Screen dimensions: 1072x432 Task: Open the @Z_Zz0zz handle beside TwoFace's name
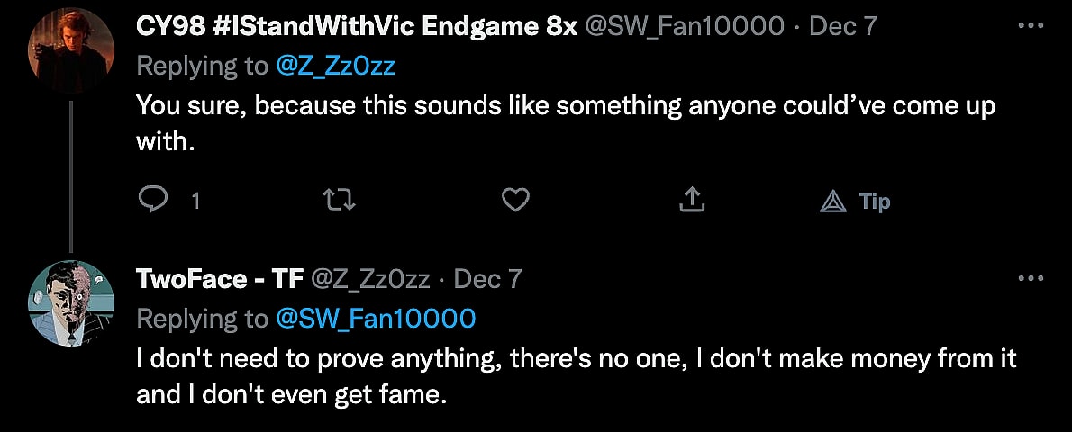(369, 279)
